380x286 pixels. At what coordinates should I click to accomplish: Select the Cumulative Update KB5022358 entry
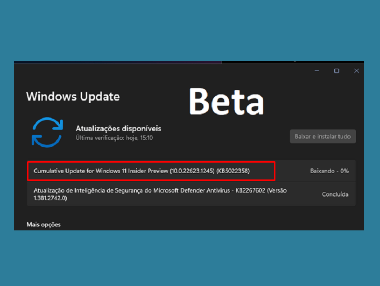click(x=191, y=171)
